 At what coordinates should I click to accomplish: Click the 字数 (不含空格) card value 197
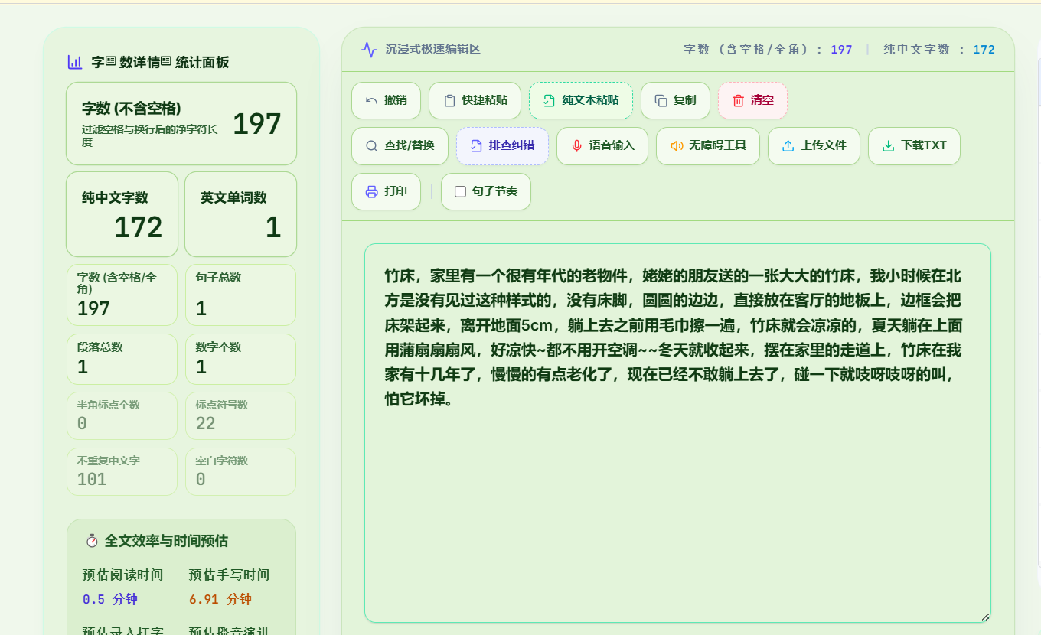click(x=257, y=123)
